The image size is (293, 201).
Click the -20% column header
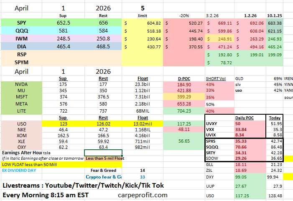[x=184, y=16]
